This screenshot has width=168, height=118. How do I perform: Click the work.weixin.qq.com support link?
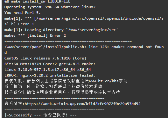(x=82, y=104)
